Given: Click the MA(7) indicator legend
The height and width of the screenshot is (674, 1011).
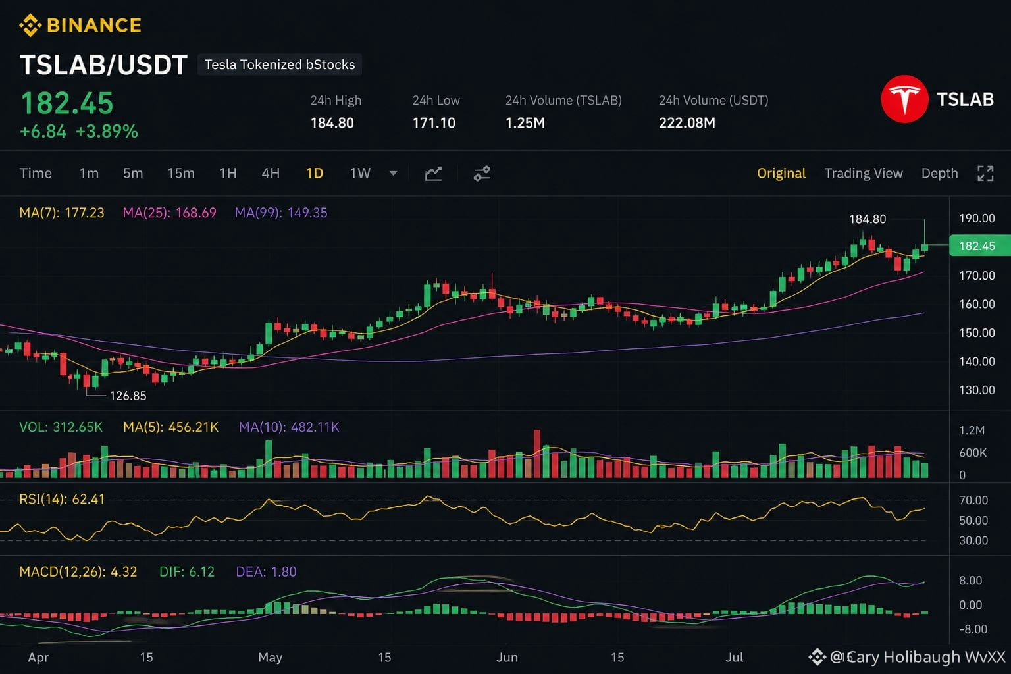Looking at the screenshot, I should point(62,213).
